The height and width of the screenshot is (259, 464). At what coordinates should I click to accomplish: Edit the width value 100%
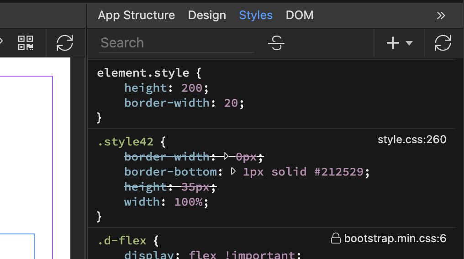189,202
